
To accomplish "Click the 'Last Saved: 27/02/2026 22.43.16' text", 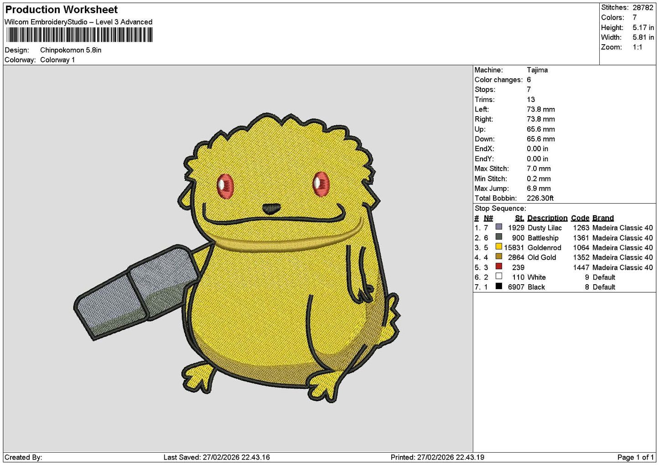I will click(x=217, y=457).
